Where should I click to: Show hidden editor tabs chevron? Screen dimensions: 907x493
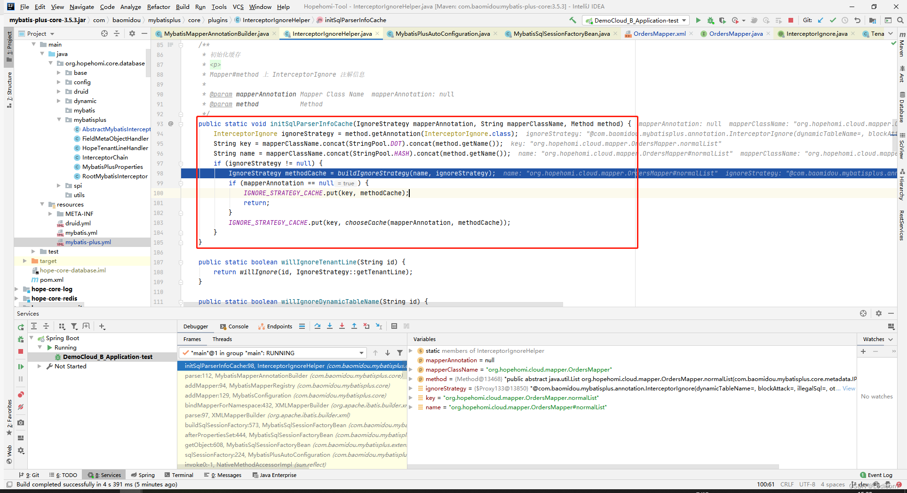890,33
